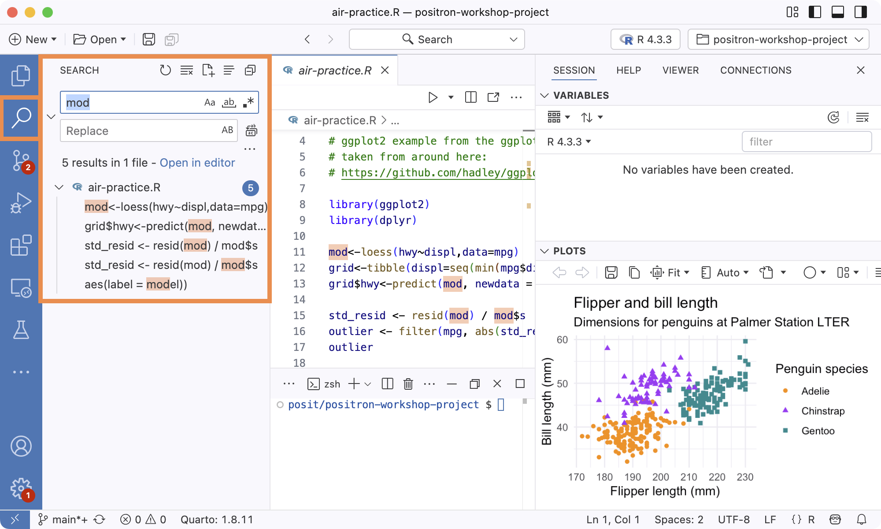Save the plot
This screenshot has height=529, width=881.
[611, 272]
